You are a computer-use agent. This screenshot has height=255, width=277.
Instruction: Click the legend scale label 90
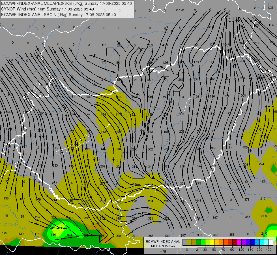pos(232,250)
